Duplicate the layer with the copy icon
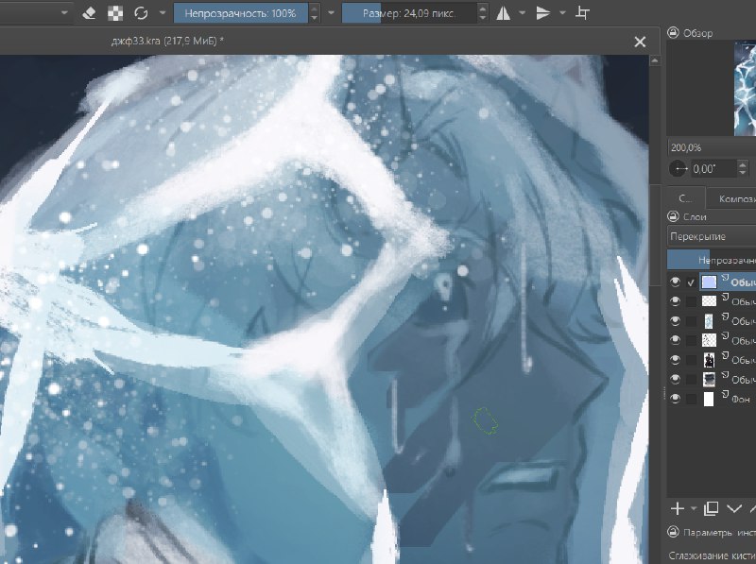The height and width of the screenshot is (564, 756). 712,508
